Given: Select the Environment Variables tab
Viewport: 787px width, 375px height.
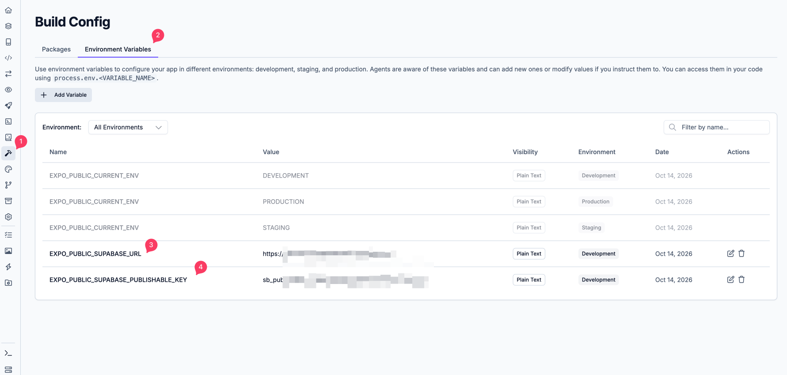Looking at the screenshot, I should (118, 49).
